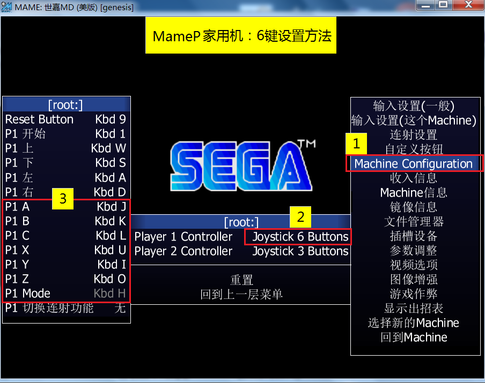485x383 pixels.
Task: Open 输入设置(一般) menu entry
Action: point(414,106)
